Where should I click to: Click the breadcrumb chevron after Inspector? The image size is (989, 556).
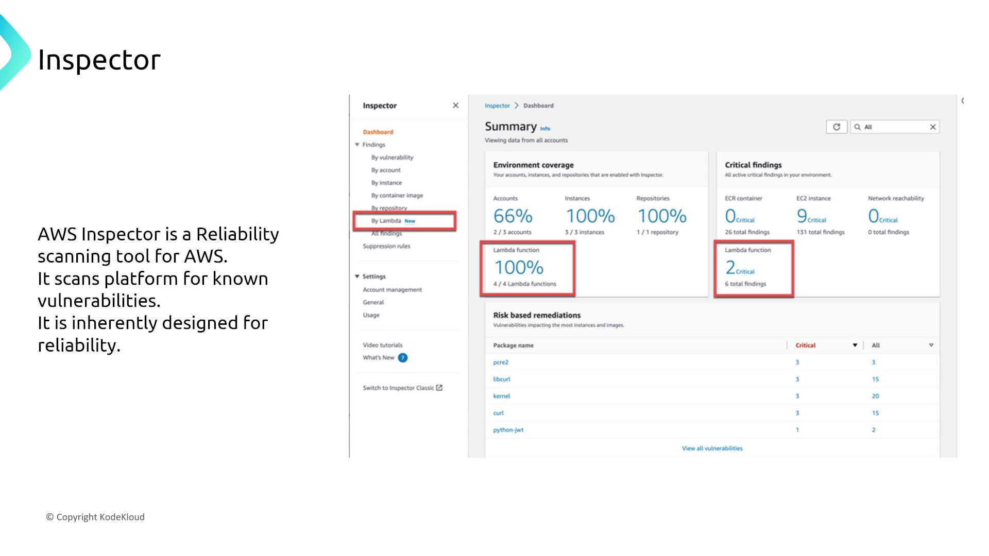(x=517, y=106)
